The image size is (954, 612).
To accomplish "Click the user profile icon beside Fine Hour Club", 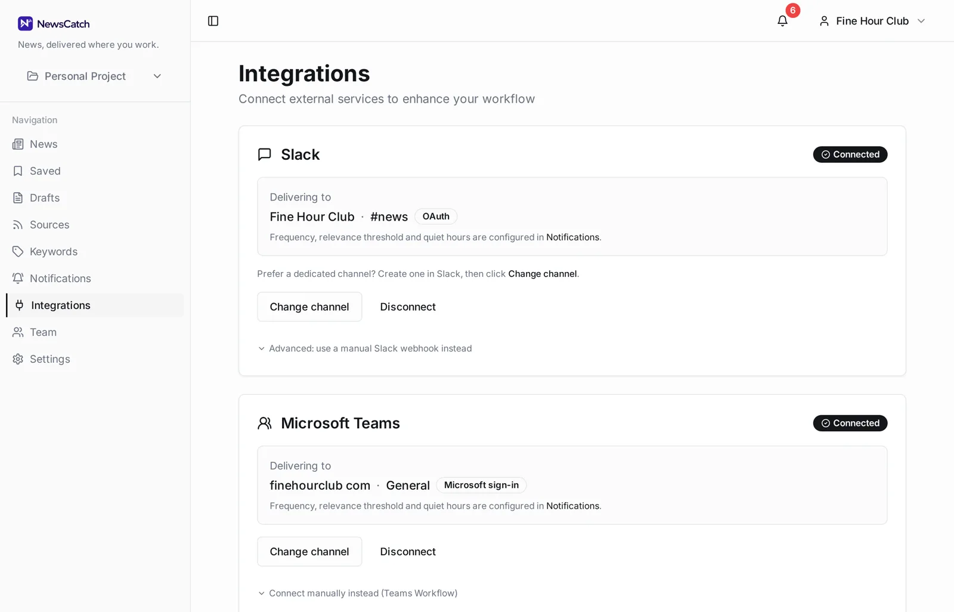I will (824, 21).
